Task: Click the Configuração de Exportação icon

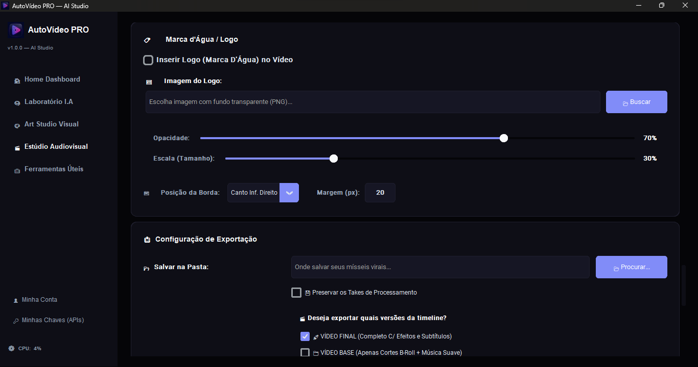Action: (147, 240)
